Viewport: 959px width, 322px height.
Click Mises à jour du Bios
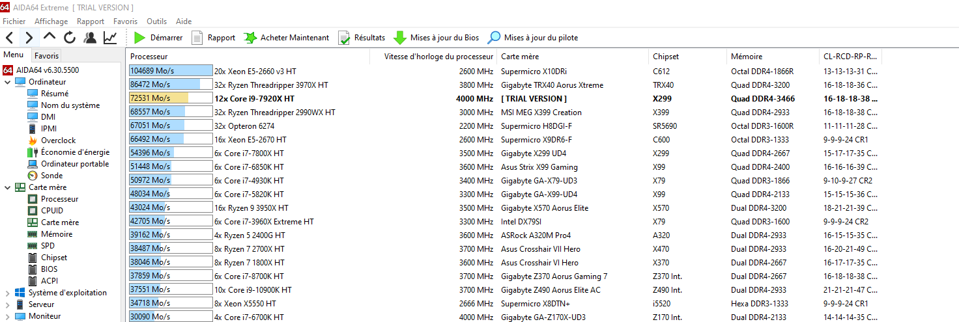437,38
